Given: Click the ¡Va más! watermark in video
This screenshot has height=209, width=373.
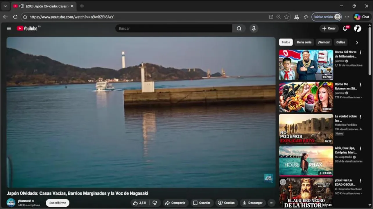Looking at the screenshot, I should [268, 178].
